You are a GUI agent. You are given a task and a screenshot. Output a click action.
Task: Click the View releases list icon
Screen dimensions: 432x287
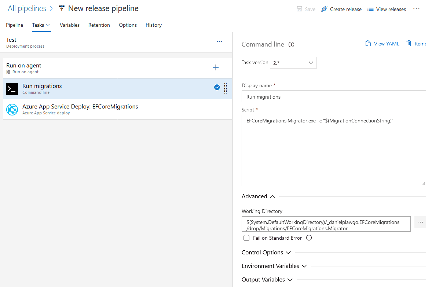pyautogui.click(x=370, y=9)
